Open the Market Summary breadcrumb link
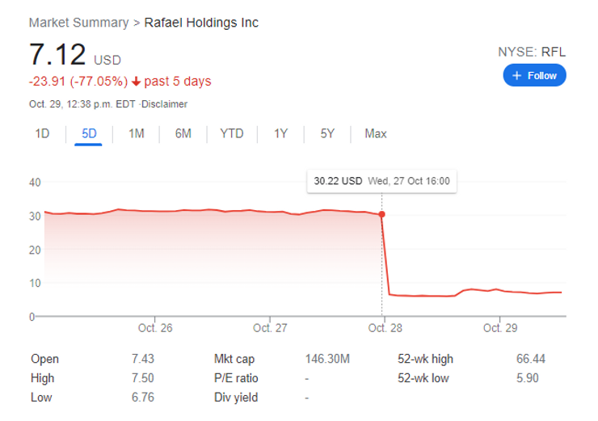 (78, 23)
